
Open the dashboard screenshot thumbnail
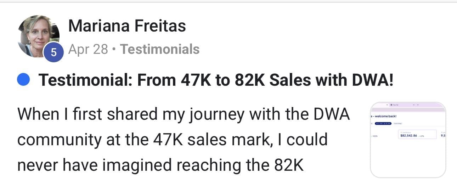click(x=408, y=140)
